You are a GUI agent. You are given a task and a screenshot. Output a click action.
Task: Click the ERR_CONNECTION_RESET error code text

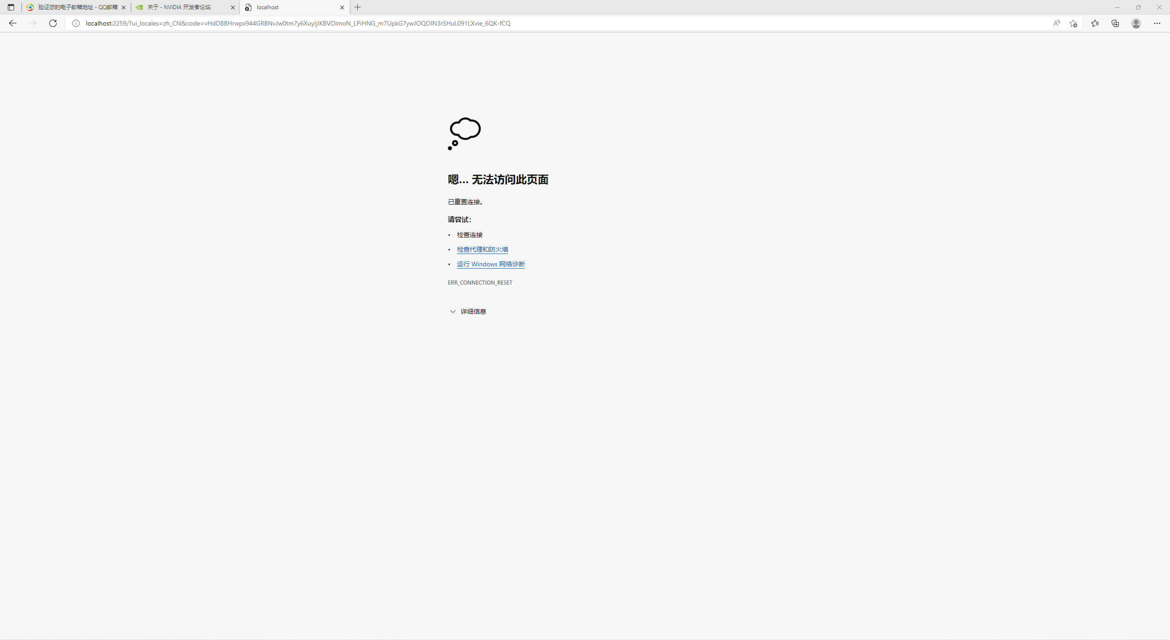pyautogui.click(x=480, y=283)
